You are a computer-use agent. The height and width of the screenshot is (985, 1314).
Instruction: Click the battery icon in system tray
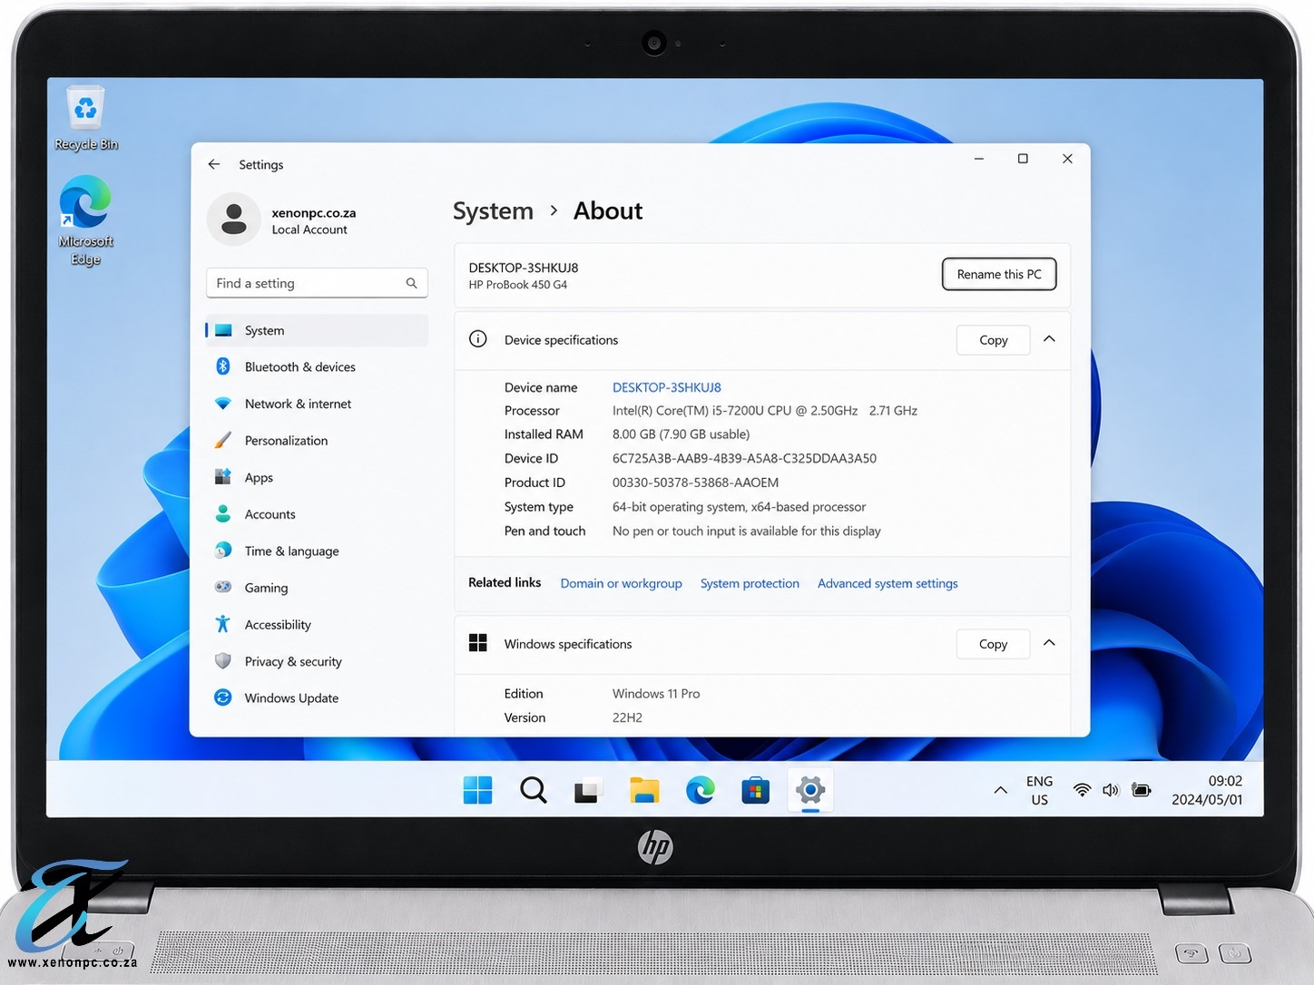coord(1142,790)
